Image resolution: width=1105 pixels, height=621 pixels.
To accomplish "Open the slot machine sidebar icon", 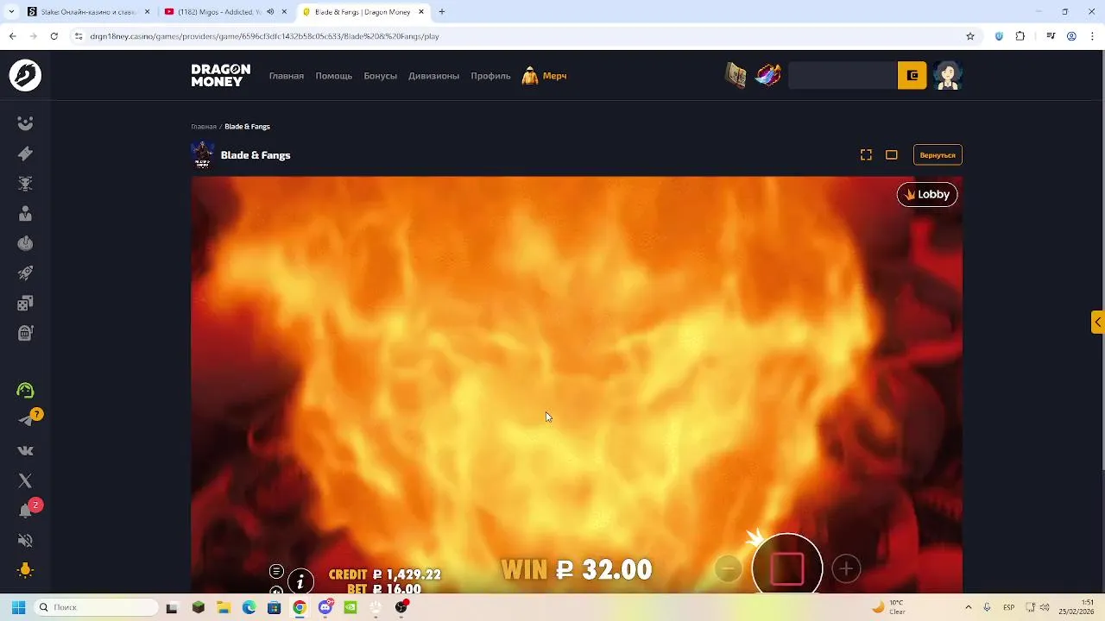I will point(25,333).
